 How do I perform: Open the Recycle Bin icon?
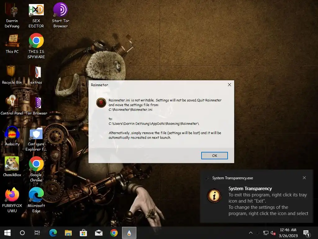[12, 75]
